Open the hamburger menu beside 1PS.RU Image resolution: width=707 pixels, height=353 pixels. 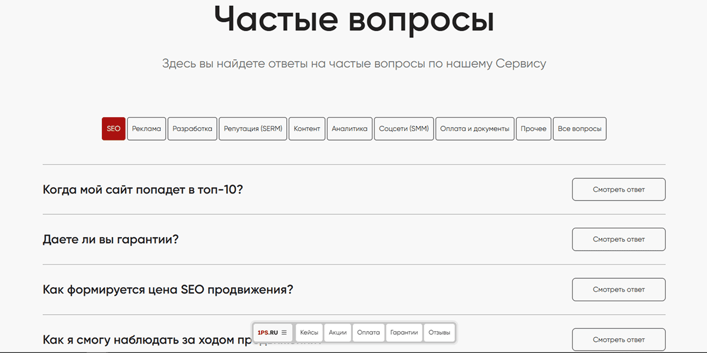click(x=283, y=332)
